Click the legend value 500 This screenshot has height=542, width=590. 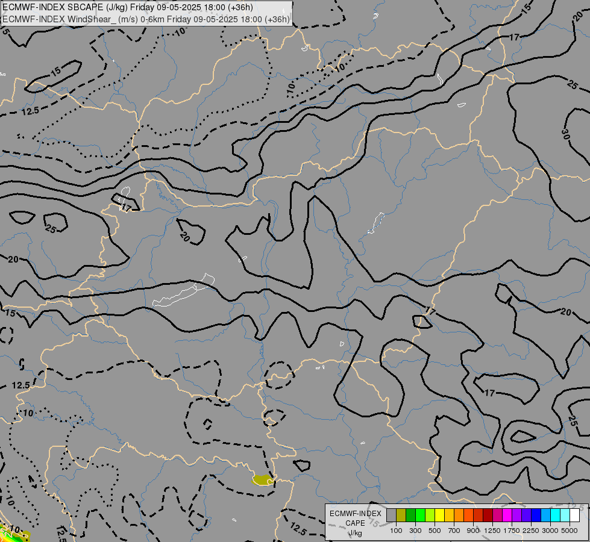(x=435, y=531)
